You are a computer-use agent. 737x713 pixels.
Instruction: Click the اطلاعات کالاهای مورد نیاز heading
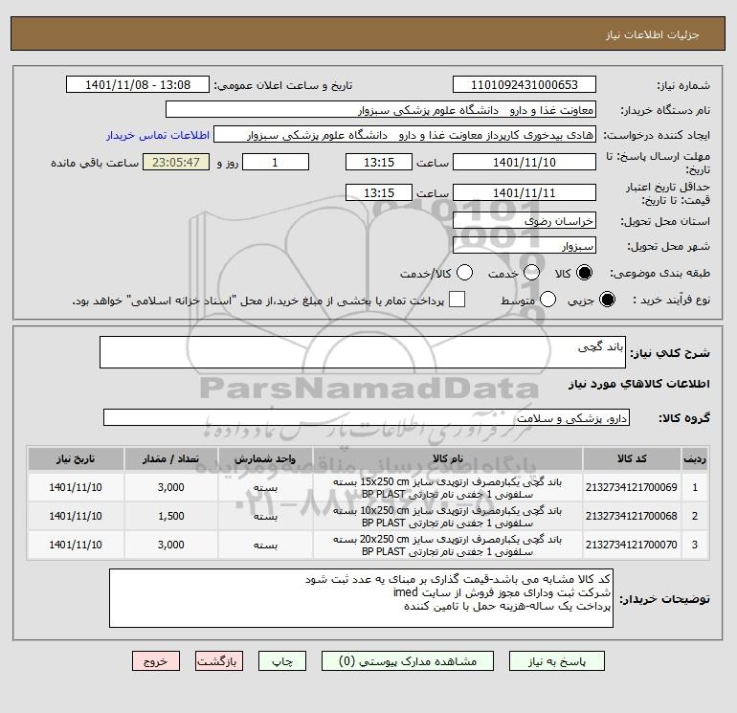tap(639, 384)
